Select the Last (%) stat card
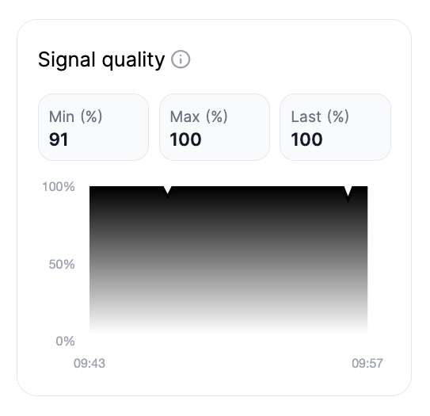Image resolution: width=430 pixels, height=416 pixels. [x=335, y=127]
